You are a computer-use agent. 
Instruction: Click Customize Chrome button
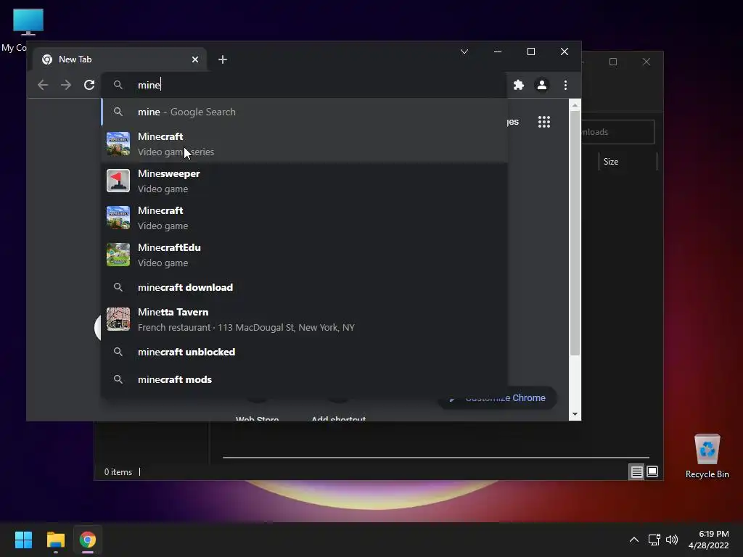tap(497, 398)
